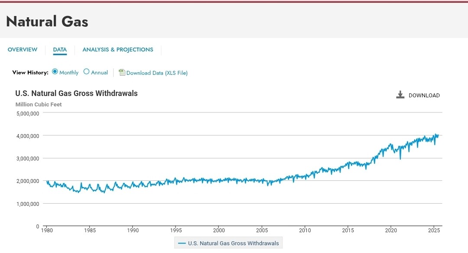Click the Natural Gas page heading
This screenshot has height=253, width=468.
[x=47, y=21]
